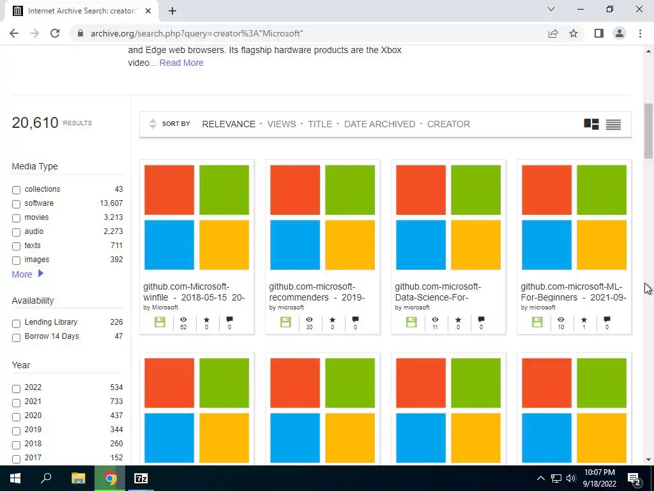
Task: Reload the archive.org page
Action: pos(55,33)
